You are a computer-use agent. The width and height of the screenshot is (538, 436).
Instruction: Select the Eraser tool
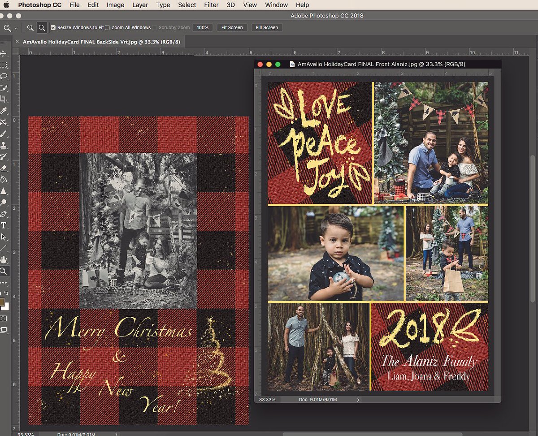[x=4, y=168]
